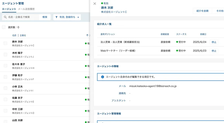Open 佐々木 恵子 in agent list
This screenshot has height=123, width=224.
tap(18, 64)
